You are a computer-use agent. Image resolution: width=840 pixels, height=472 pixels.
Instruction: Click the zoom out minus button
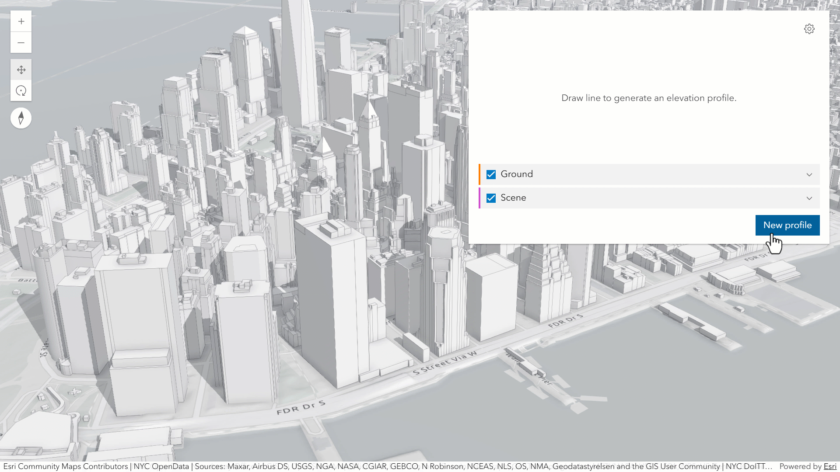pyautogui.click(x=21, y=43)
